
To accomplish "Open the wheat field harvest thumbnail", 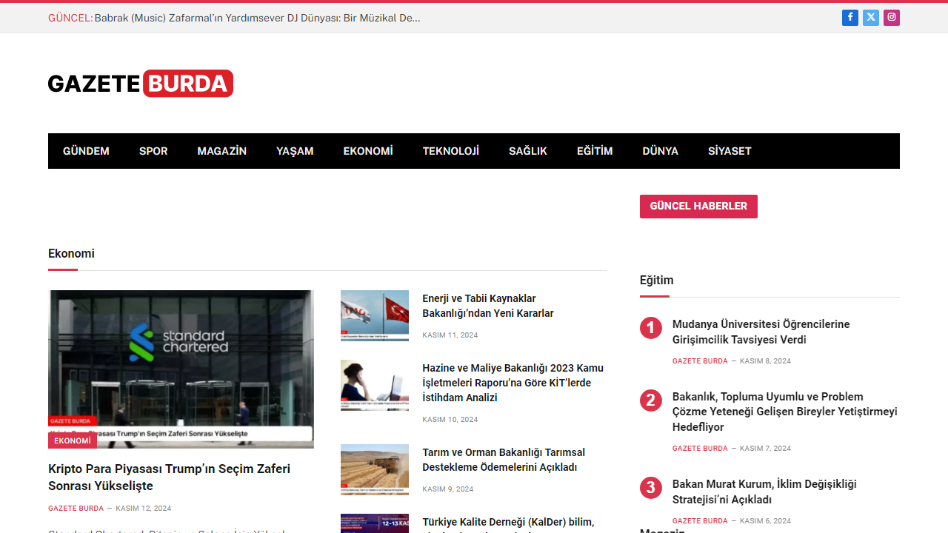I will pos(375,469).
